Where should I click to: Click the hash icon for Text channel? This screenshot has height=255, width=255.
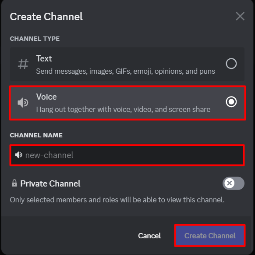click(23, 64)
